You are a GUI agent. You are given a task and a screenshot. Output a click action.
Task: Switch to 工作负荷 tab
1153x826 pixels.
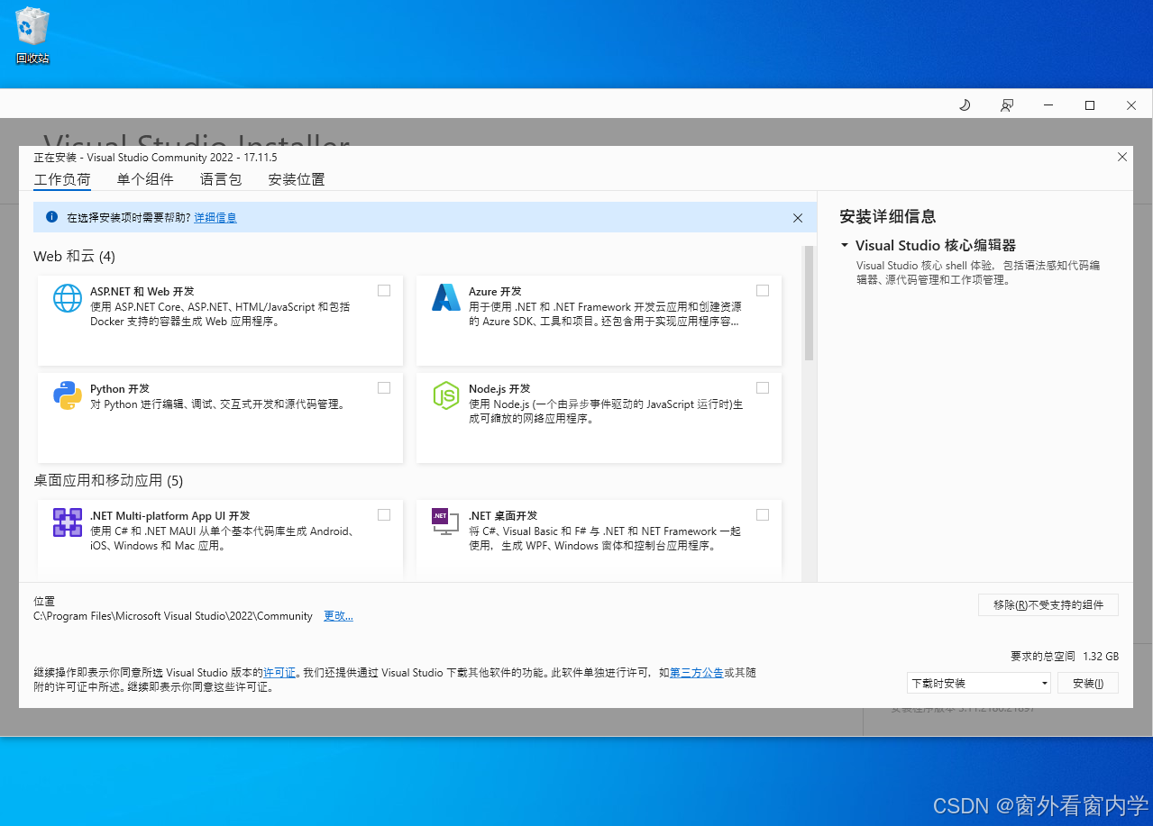62,179
